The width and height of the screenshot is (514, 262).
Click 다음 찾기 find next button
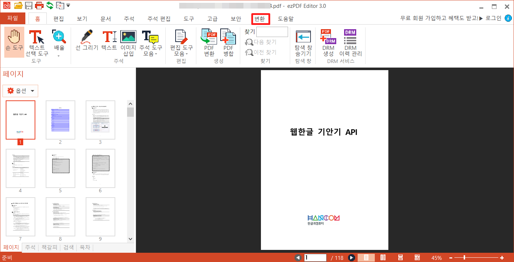coord(261,42)
